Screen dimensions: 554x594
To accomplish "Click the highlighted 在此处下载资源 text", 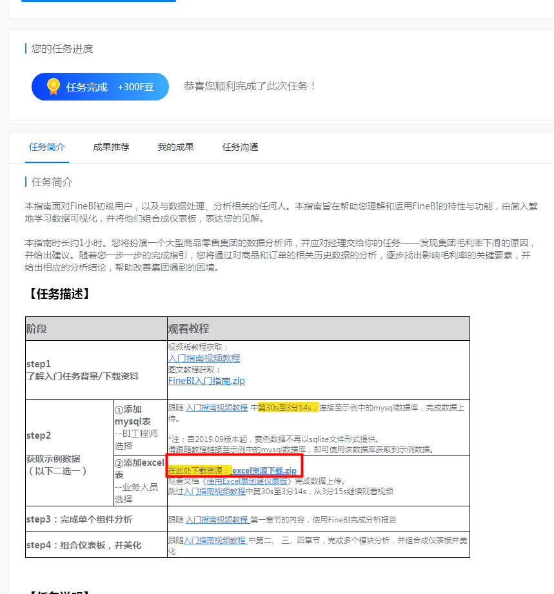I will pyautogui.click(x=199, y=471).
